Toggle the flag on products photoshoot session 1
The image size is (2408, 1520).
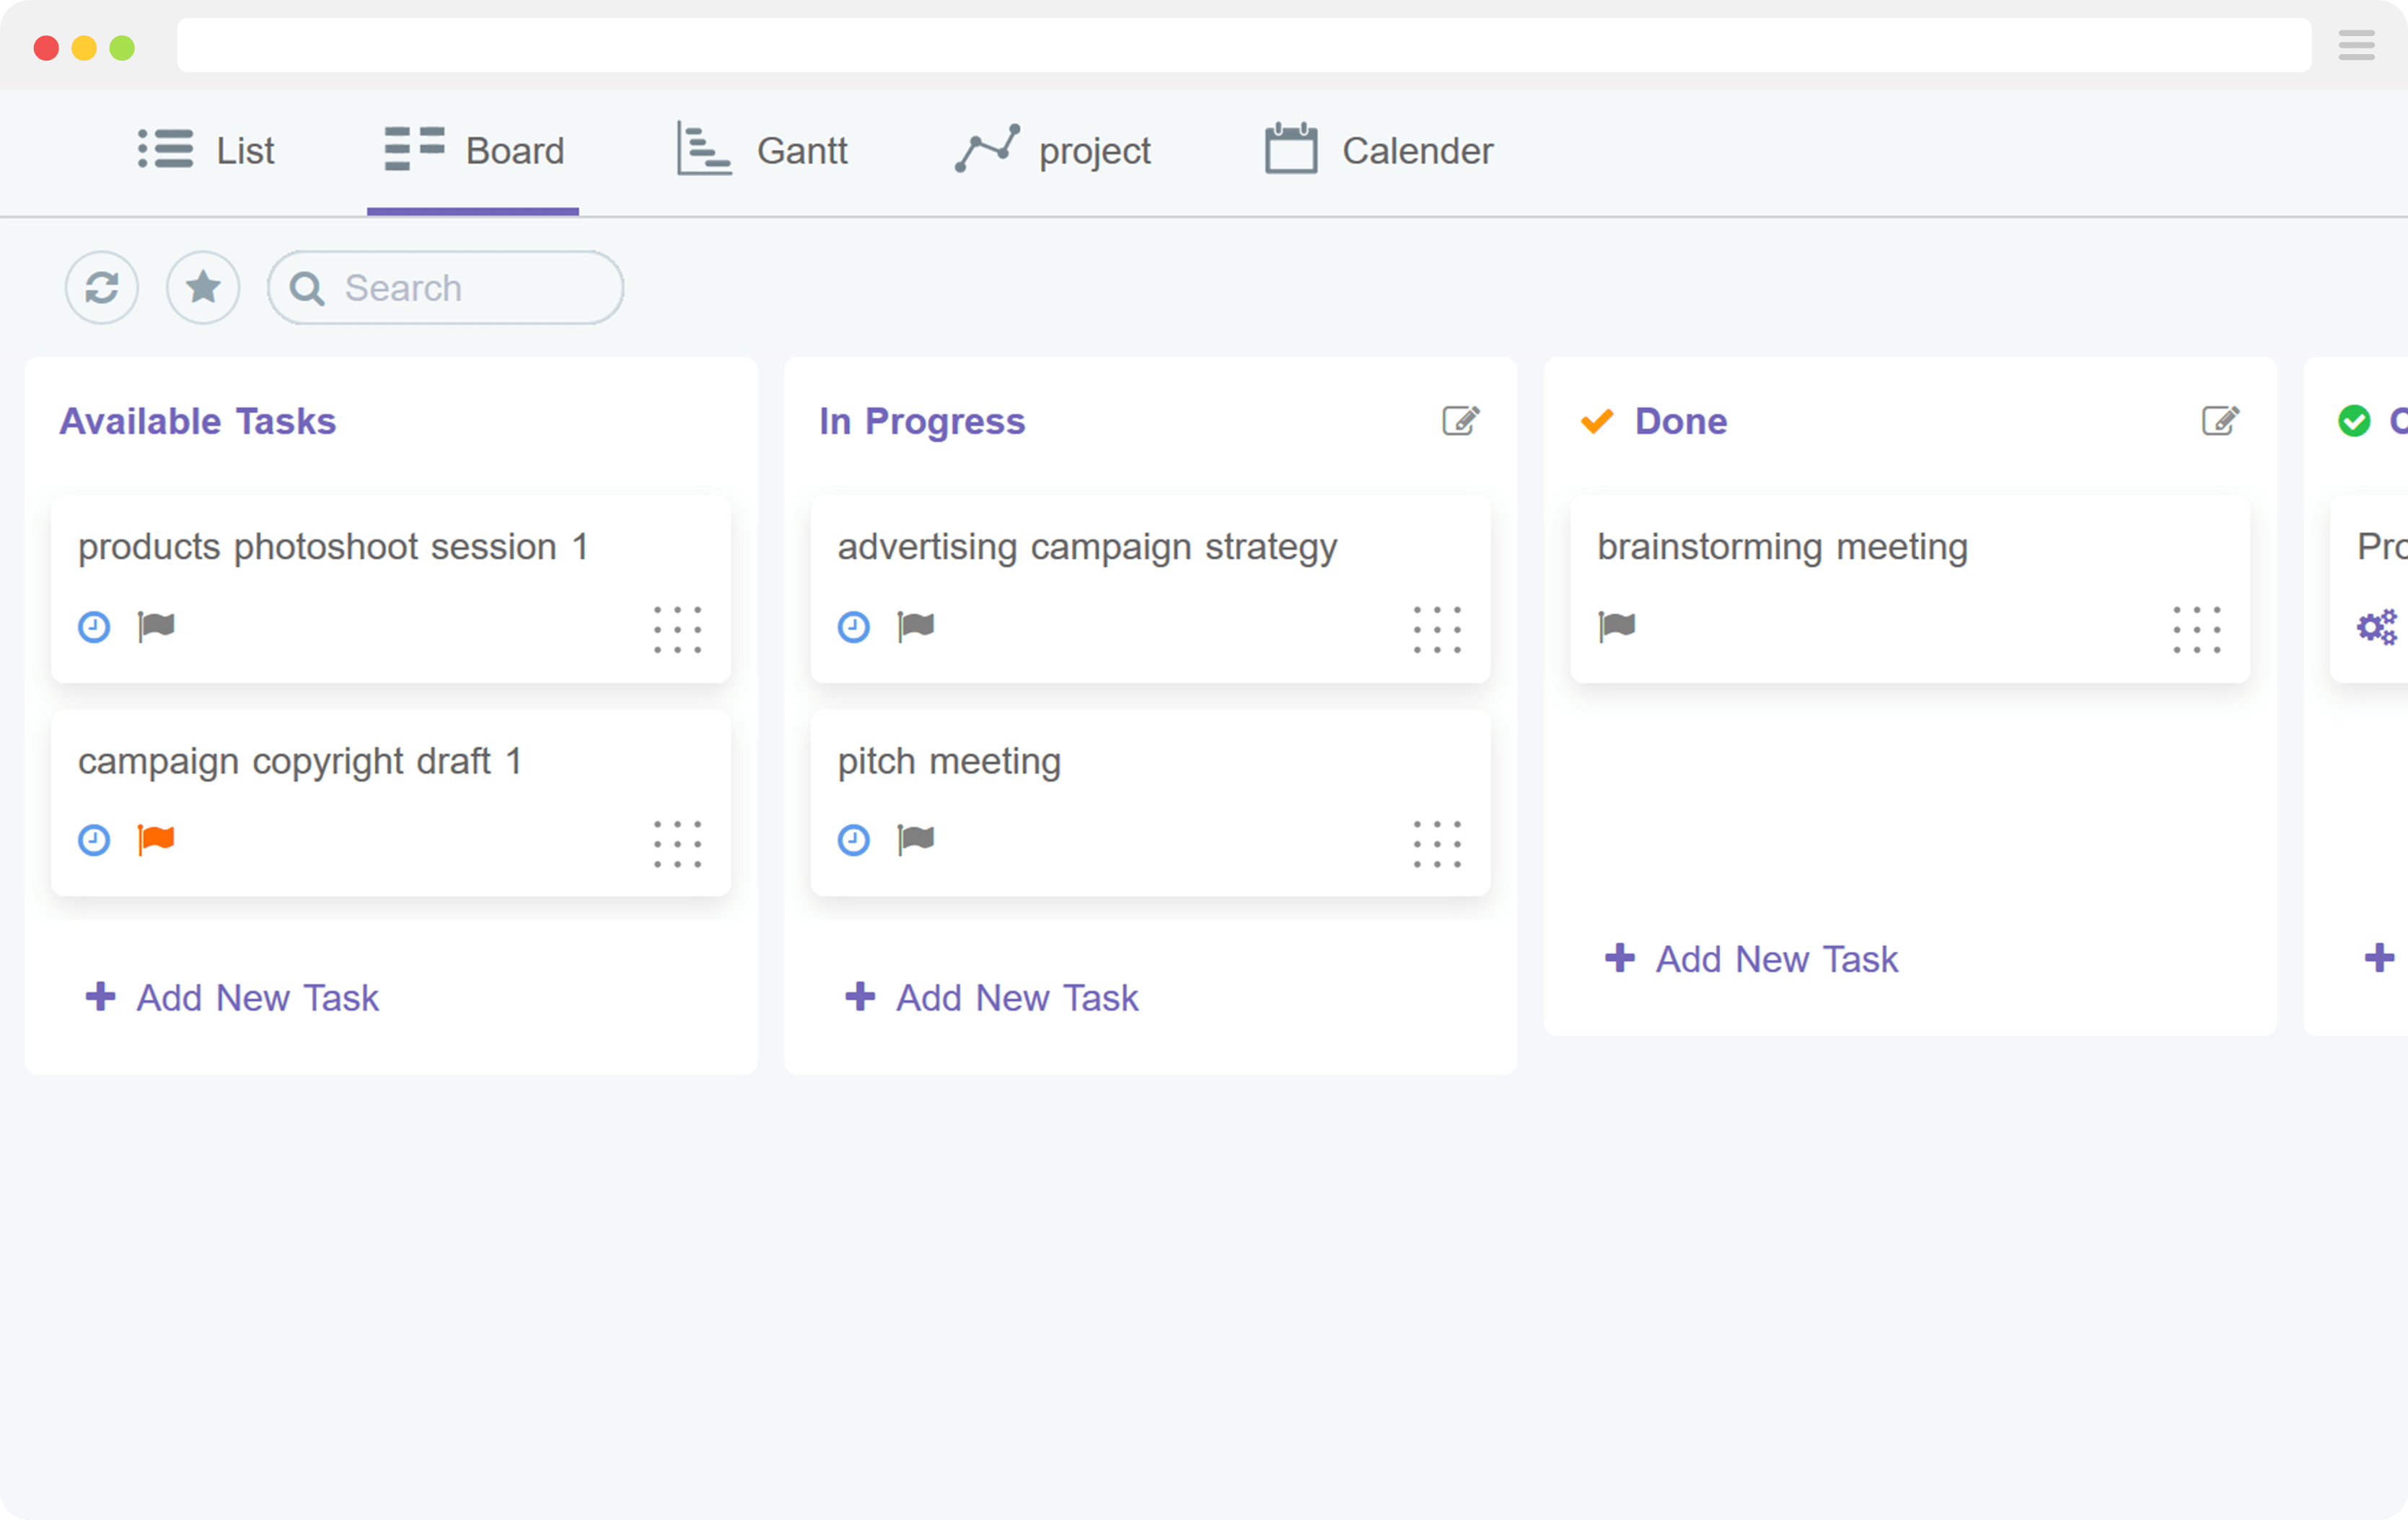click(156, 627)
